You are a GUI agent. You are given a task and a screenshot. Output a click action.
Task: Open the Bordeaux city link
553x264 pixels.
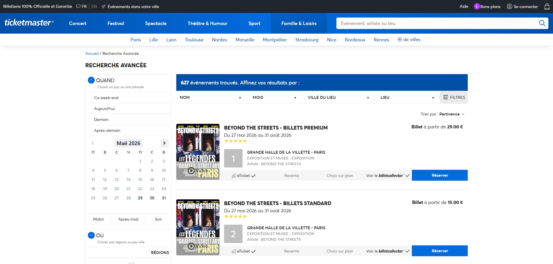(355, 40)
